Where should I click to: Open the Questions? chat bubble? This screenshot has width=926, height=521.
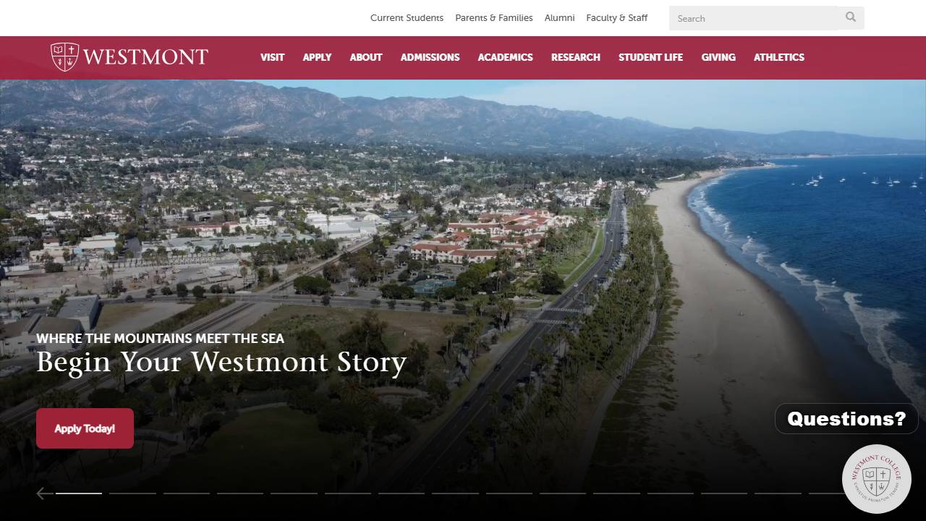coord(846,419)
